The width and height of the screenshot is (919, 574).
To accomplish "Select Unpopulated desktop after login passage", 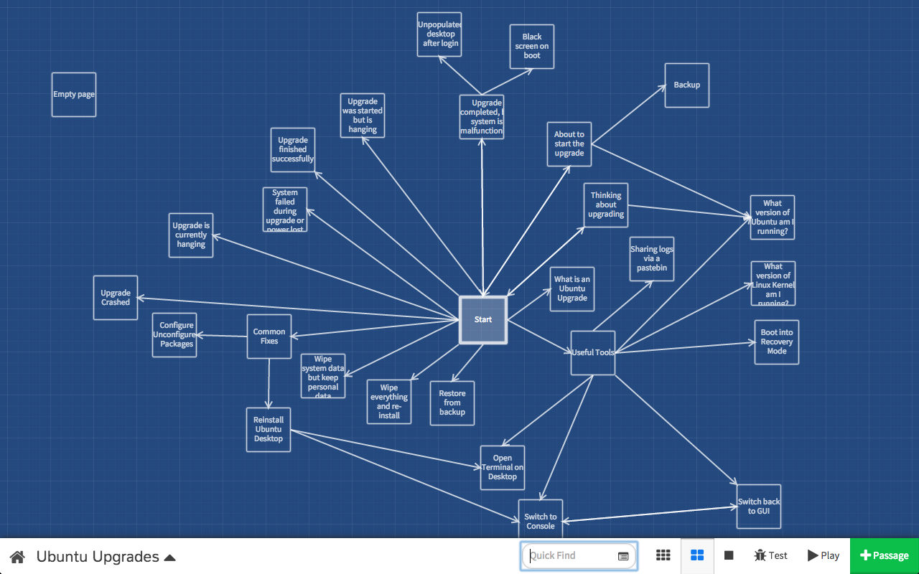I will click(x=439, y=34).
